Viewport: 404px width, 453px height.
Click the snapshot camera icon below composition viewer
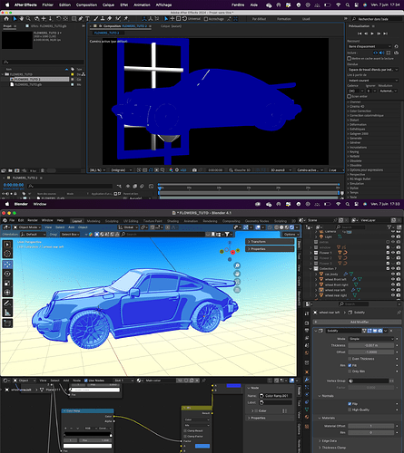tap(194, 170)
